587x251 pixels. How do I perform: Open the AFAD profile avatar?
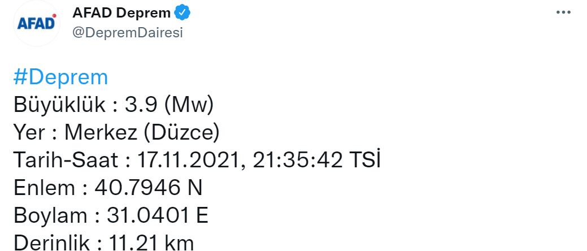[x=37, y=24]
